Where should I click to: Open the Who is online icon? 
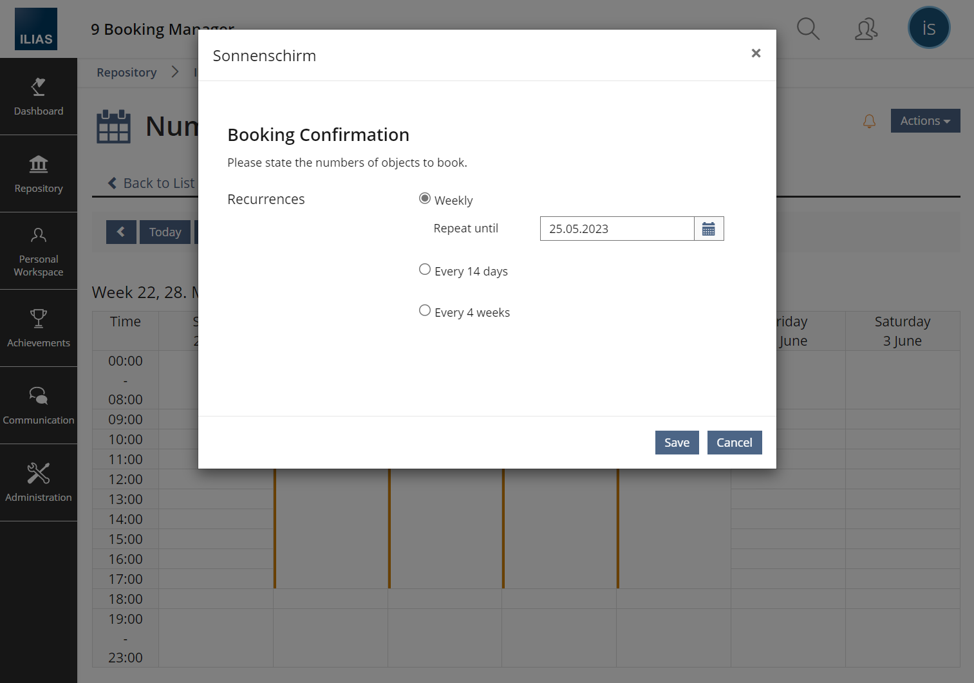866,29
